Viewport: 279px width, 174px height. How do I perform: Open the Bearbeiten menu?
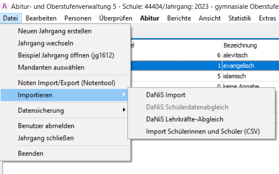(41, 18)
